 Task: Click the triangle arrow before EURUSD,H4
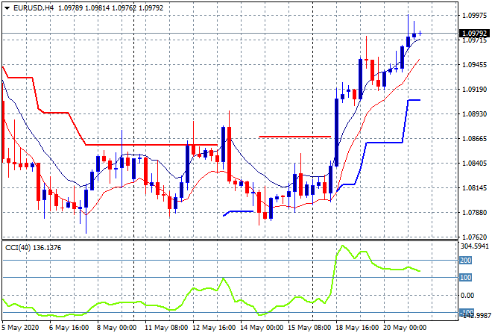[7, 8]
